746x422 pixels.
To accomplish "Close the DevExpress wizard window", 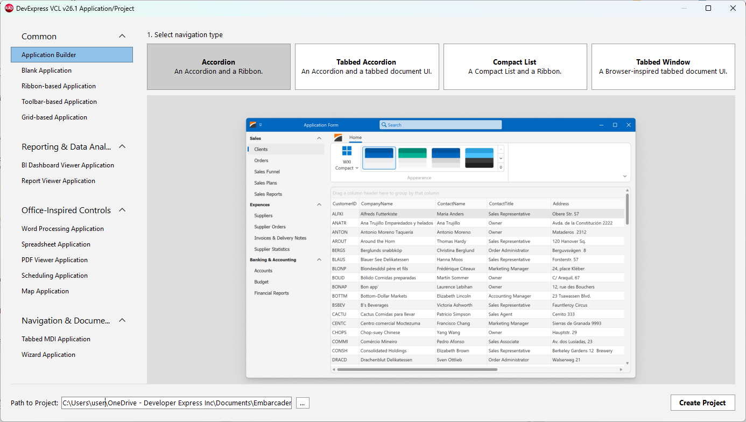I will coord(733,8).
